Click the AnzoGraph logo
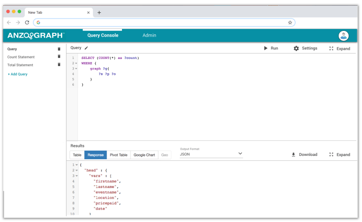This screenshot has width=362, height=222. (x=36, y=36)
